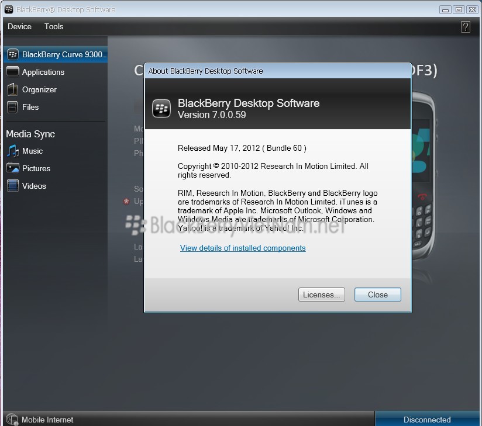The height and width of the screenshot is (426, 482).
Task: Click 'About BlackBerry Desktop Software' dialog title
Action: click(x=205, y=71)
